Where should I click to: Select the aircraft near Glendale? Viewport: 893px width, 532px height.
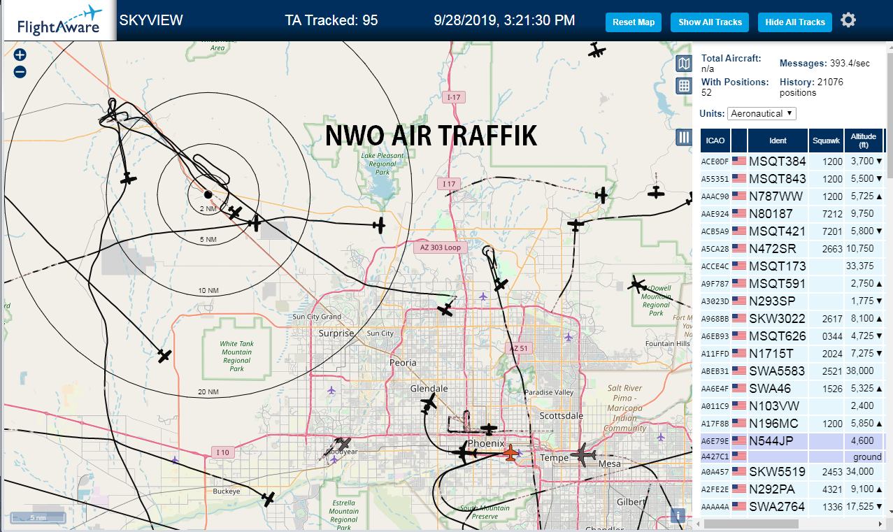point(429,404)
